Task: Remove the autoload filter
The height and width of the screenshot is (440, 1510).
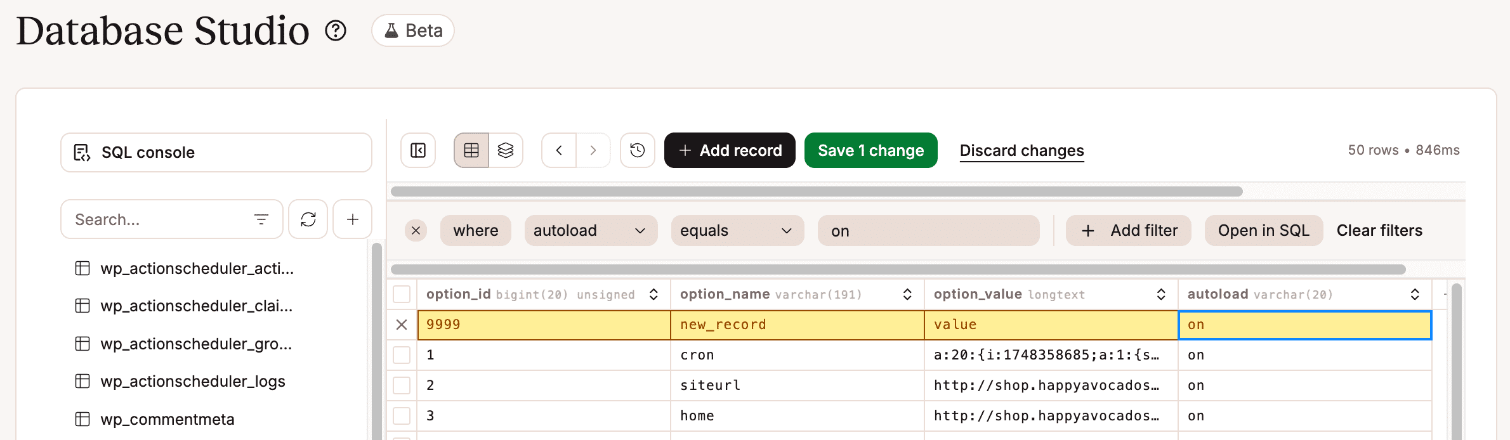Action: tap(416, 231)
